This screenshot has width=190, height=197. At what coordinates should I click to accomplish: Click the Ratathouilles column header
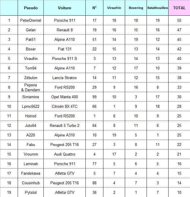tap(158, 8)
